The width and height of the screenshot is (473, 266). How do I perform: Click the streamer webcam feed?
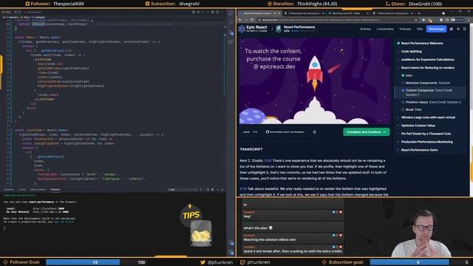coord(409,228)
